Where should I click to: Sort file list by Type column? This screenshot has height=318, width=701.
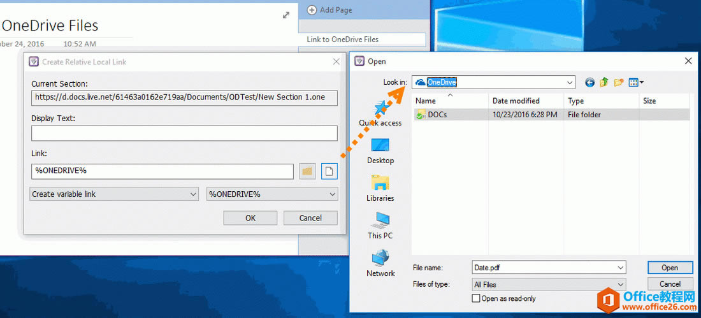point(602,101)
